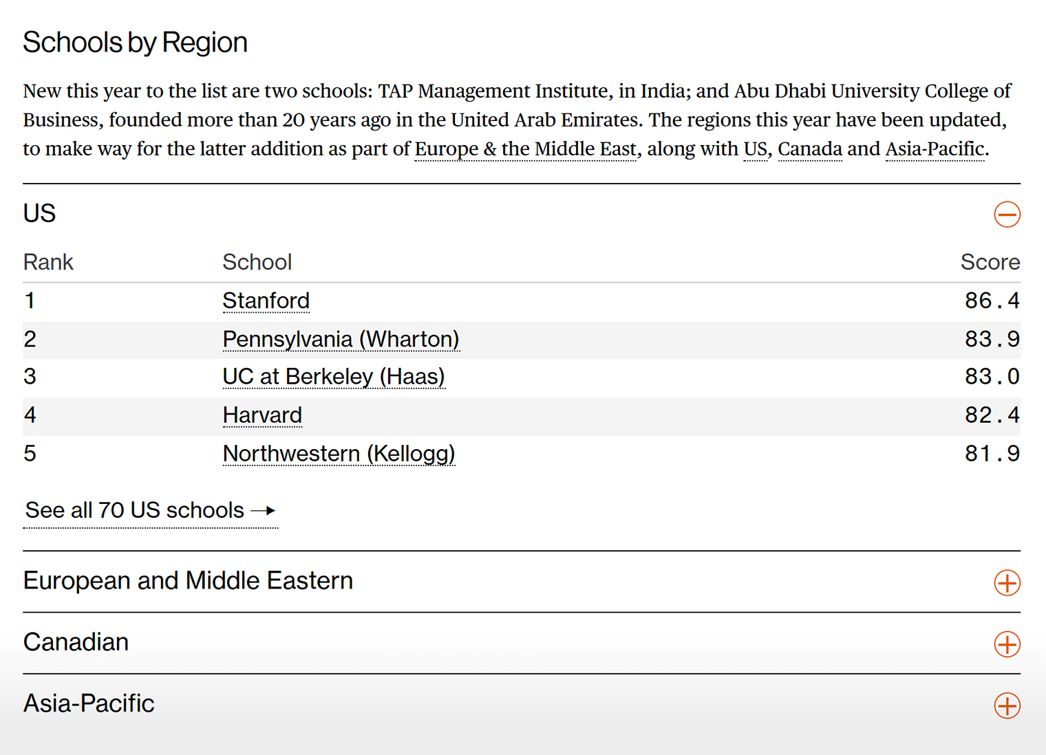
Task: Open the Pennsylvania (Wharton) link
Action: tap(341, 340)
